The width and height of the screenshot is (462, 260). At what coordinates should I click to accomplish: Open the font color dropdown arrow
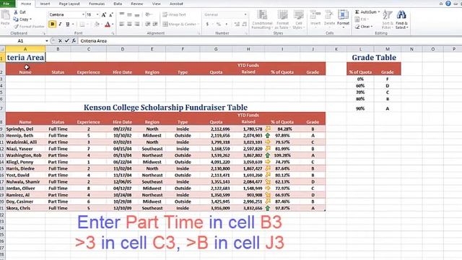[113, 24]
